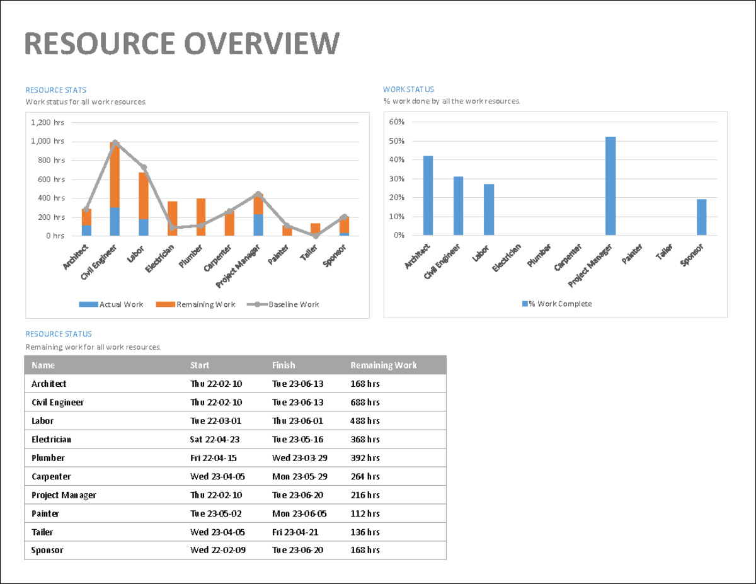Click the RESOURCE STATUS section label
Viewport: 756px width, 584px height.
tap(59, 334)
